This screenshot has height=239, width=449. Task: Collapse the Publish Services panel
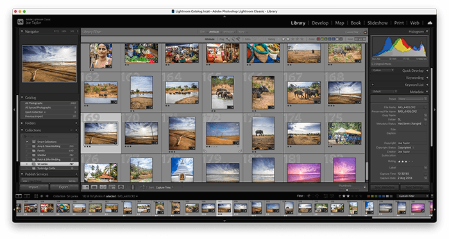[22, 174]
